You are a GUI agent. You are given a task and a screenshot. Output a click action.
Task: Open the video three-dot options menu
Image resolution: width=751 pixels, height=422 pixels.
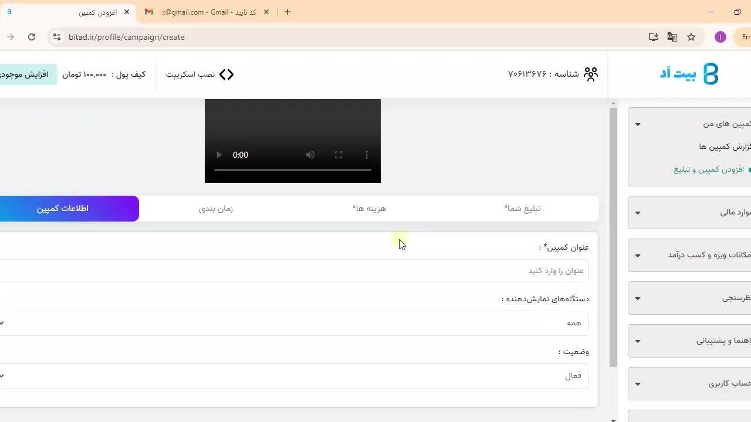click(x=367, y=155)
